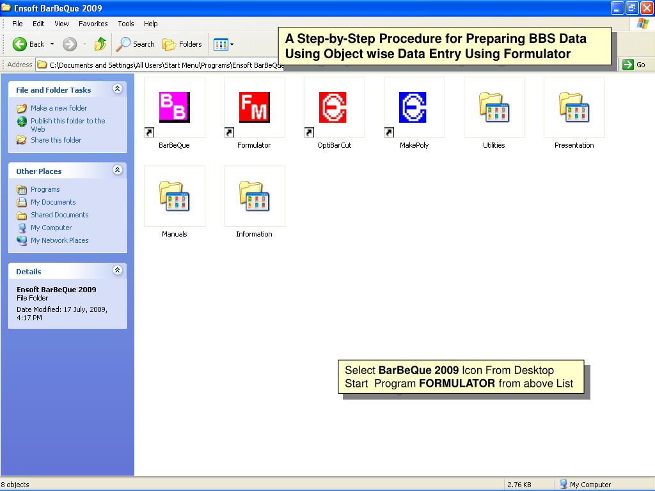The width and height of the screenshot is (655, 491).
Task: Collapse the Other Places panel
Action: pos(118,169)
